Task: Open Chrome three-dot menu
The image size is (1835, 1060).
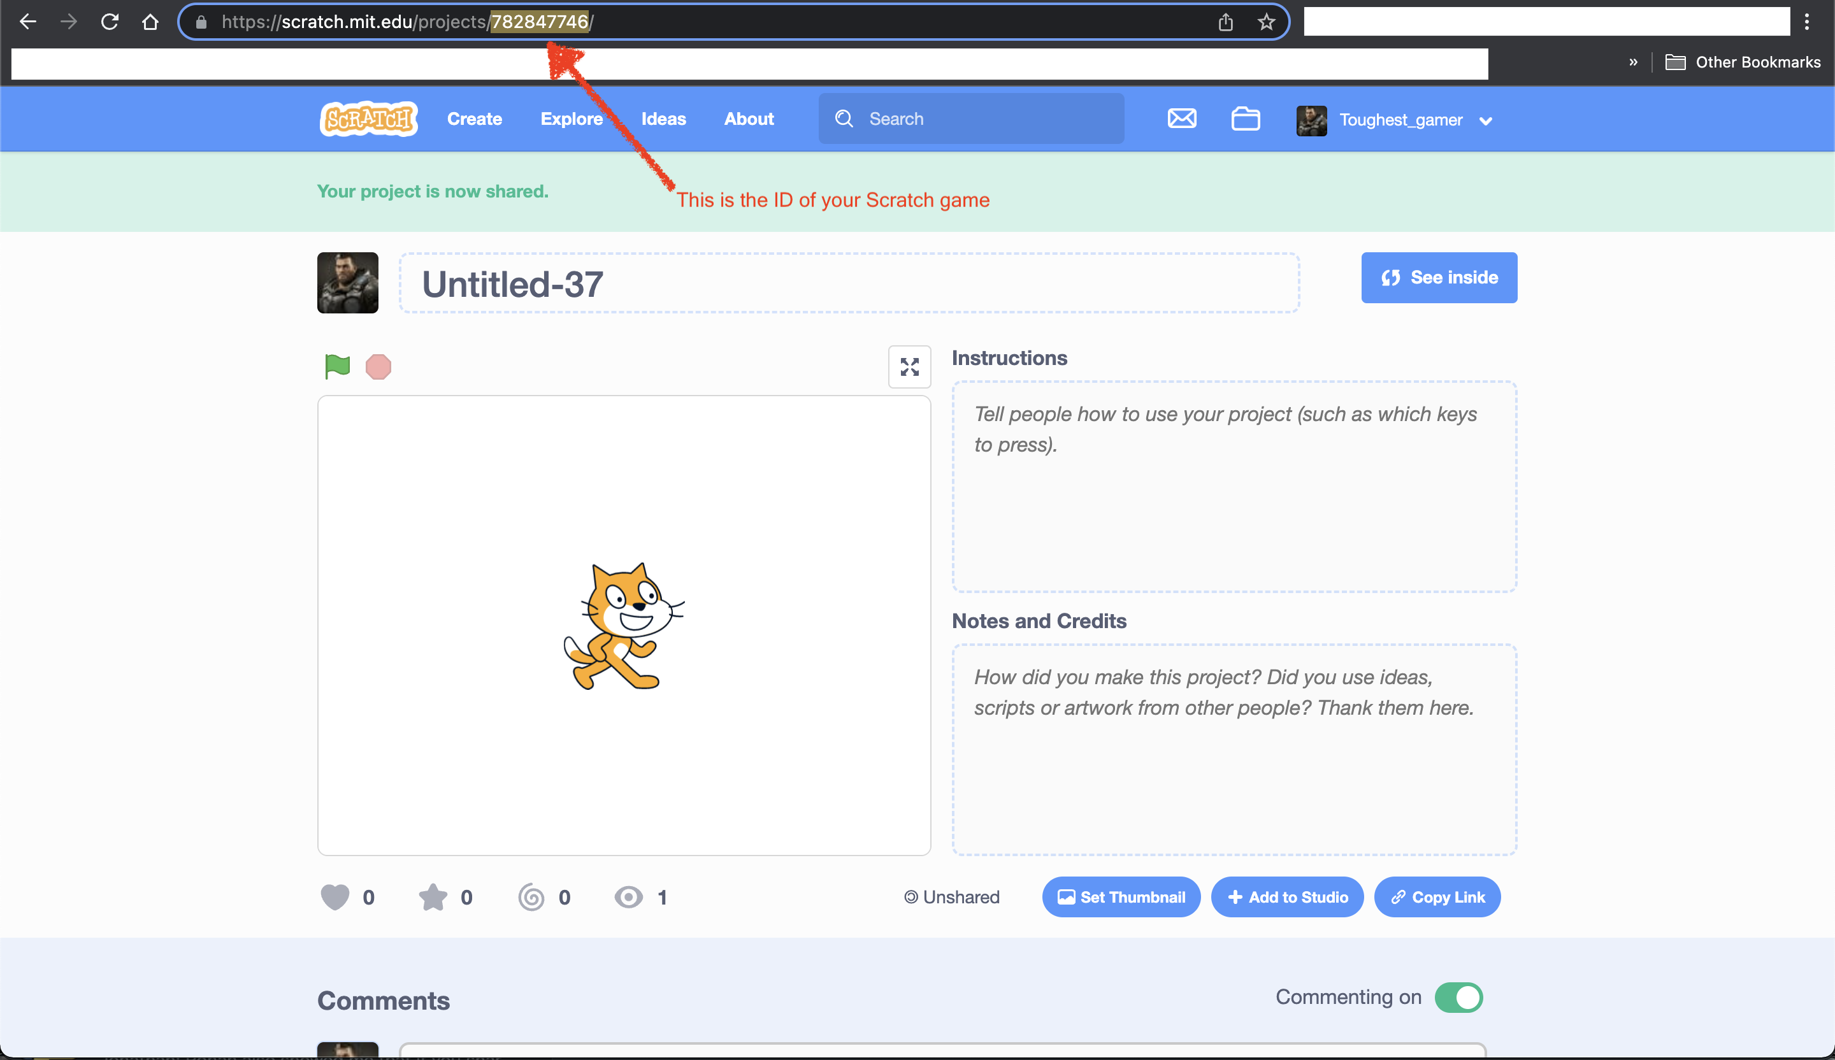Action: tap(1806, 22)
